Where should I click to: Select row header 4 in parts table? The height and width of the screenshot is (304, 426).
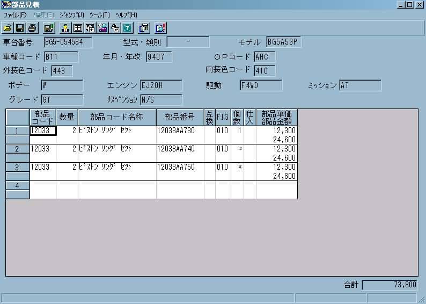17,185
